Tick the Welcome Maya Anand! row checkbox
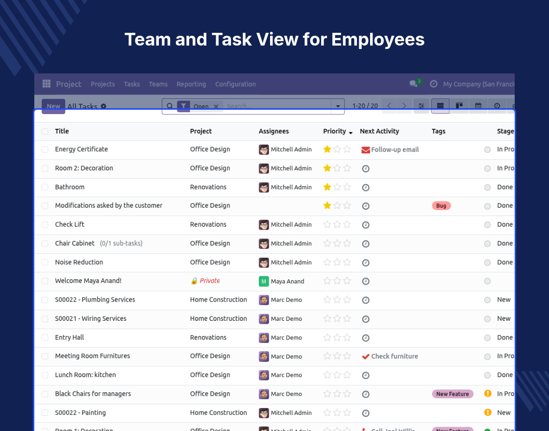 tap(45, 281)
